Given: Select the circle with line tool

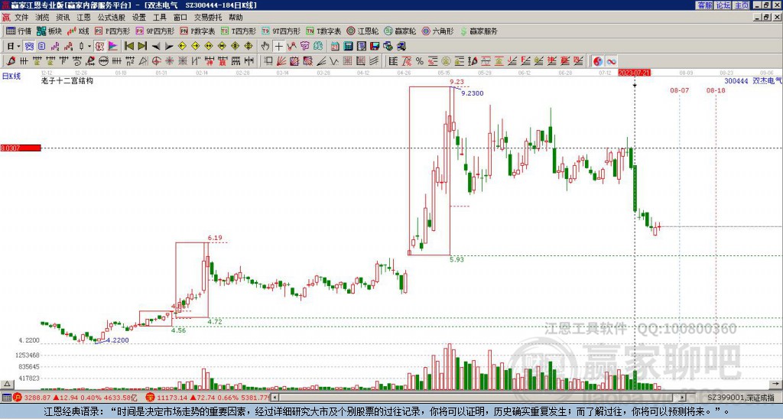Looking at the screenshot, I should coord(103,61).
